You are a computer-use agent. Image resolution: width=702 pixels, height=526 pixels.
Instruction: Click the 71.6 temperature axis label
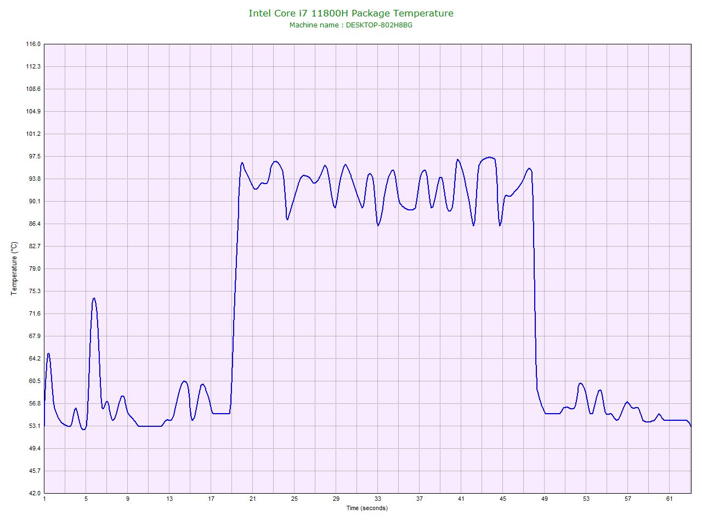point(35,313)
